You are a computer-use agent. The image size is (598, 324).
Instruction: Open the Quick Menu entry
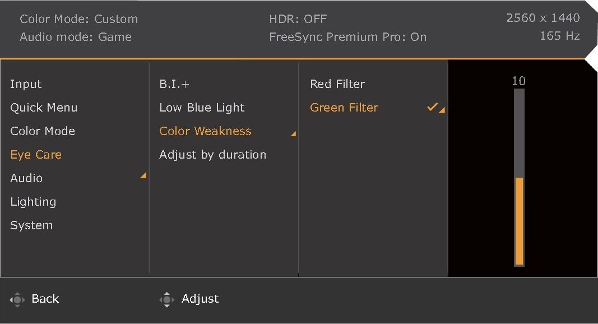(x=44, y=108)
